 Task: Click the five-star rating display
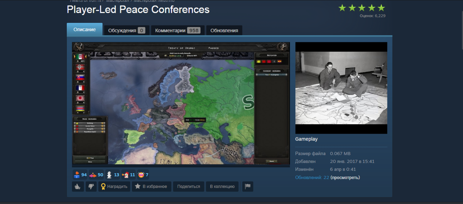(362, 8)
